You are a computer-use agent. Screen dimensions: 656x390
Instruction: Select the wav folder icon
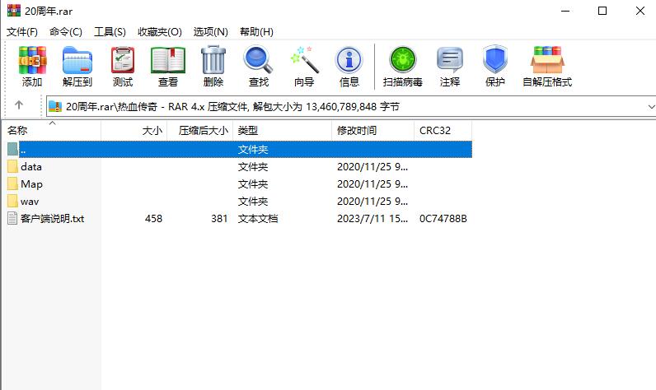12,202
